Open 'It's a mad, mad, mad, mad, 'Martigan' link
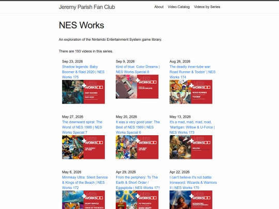 [x=192, y=127]
